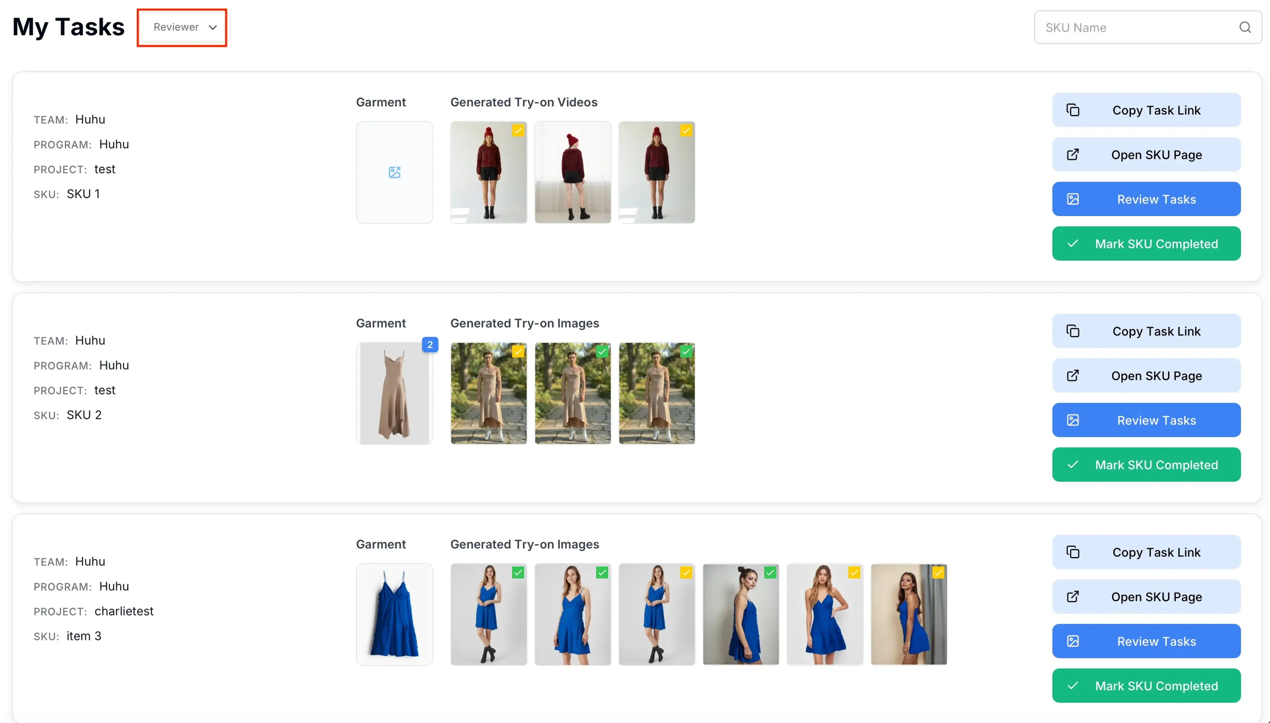Click Open SKU Page for item 3
The height and width of the screenshot is (723, 1270).
tap(1146, 597)
